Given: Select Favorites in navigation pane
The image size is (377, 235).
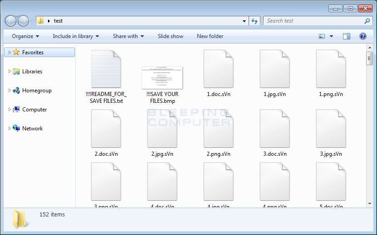Looking at the screenshot, I should point(39,53).
